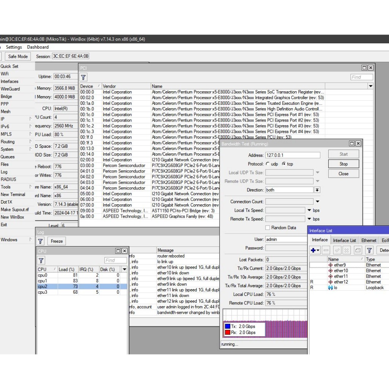Click the Freeze button in Log window
The image size is (389, 389).
57,241
